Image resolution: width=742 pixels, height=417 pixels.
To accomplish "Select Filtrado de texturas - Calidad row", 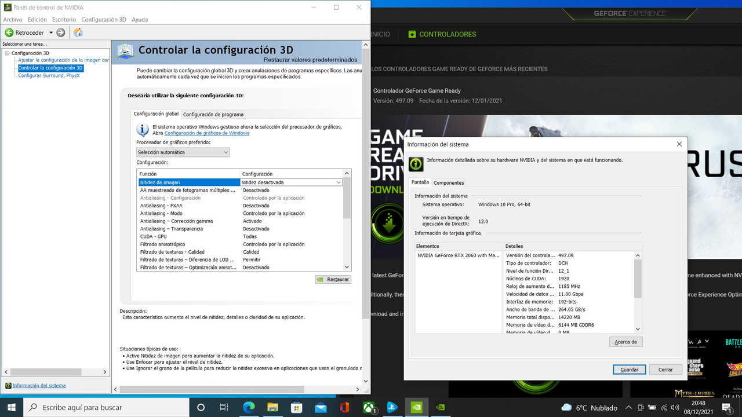I will tap(240, 252).
